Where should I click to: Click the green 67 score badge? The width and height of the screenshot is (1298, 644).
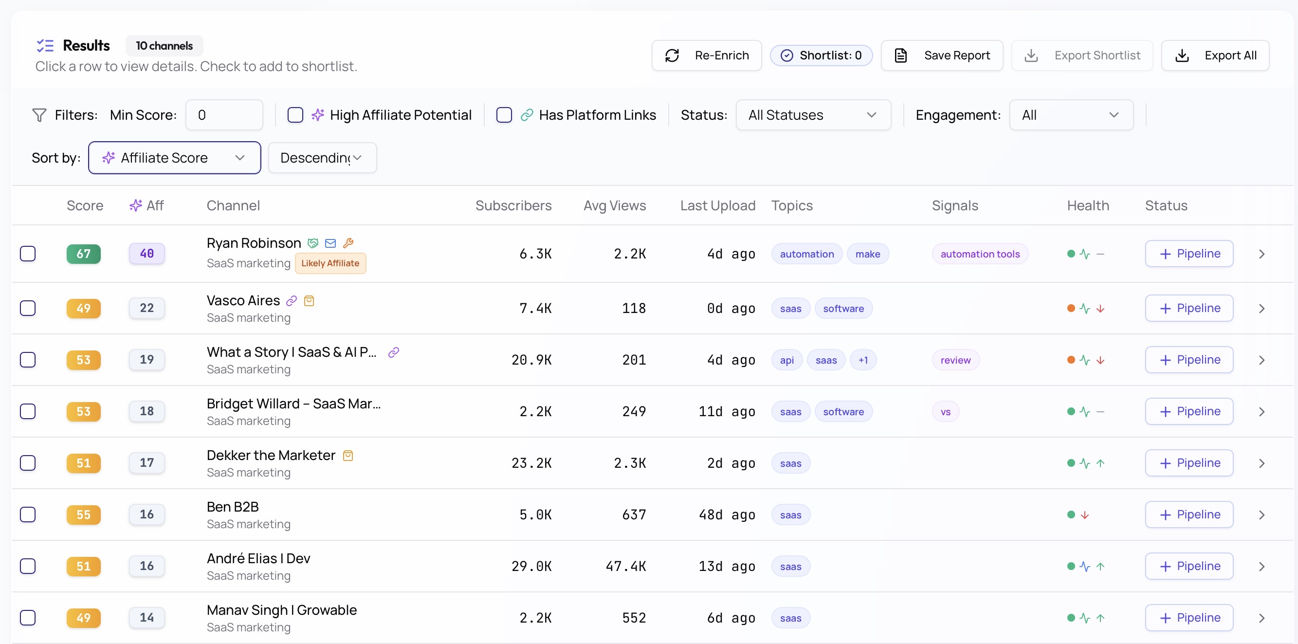click(84, 254)
